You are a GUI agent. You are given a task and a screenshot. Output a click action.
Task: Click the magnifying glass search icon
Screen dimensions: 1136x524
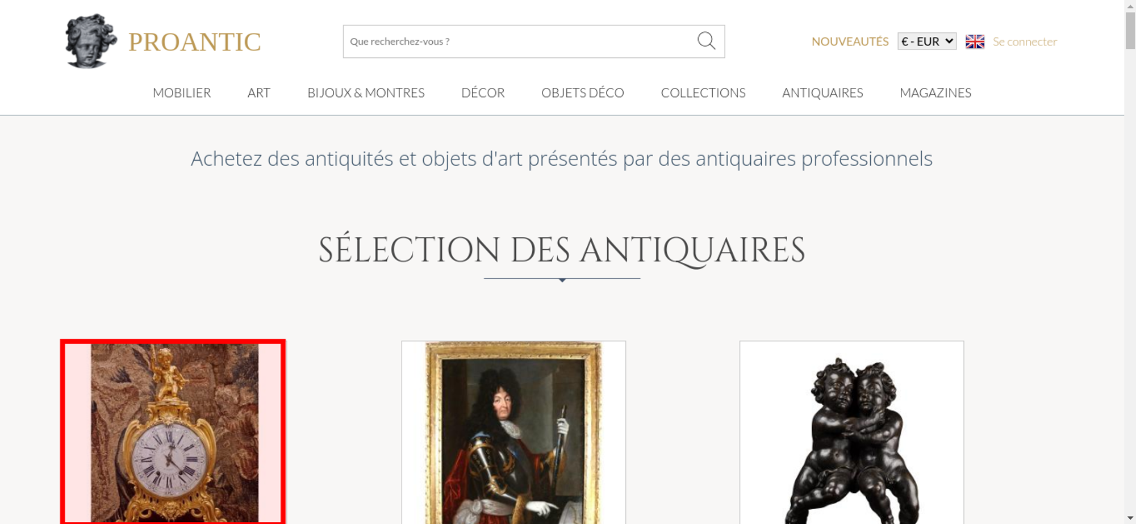pyautogui.click(x=706, y=41)
